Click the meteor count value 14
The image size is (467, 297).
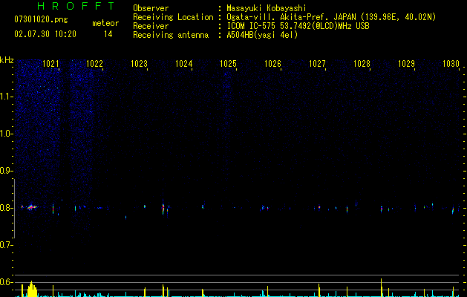pyautogui.click(x=108, y=34)
